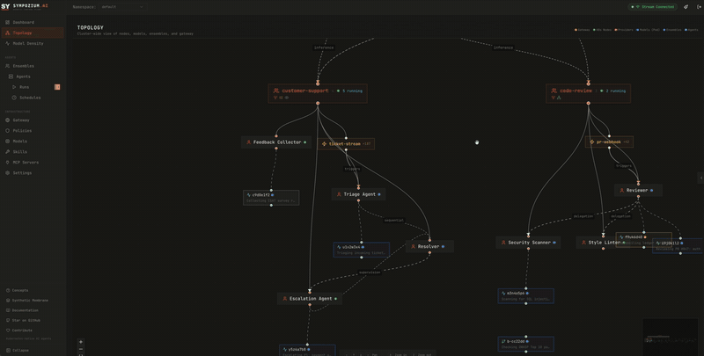704x356 pixels.
Task: Click the person icon on Security Scanner
Action: (x=503, y=243)
